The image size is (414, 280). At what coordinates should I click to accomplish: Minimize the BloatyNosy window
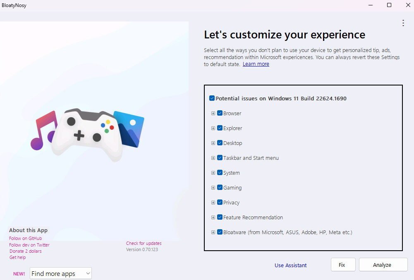click(371, 5)
